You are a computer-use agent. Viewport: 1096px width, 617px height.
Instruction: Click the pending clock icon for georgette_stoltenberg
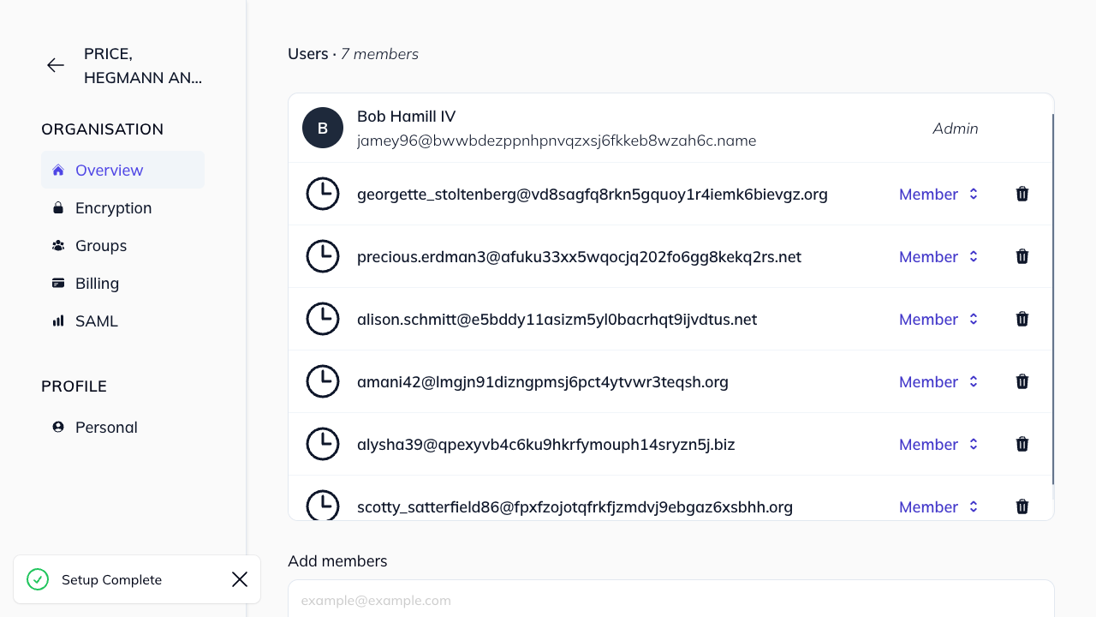323,195
